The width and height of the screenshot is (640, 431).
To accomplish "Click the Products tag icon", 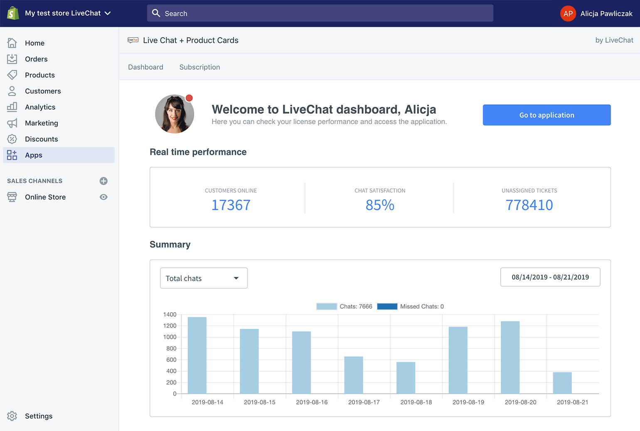I will pos(12,75).
